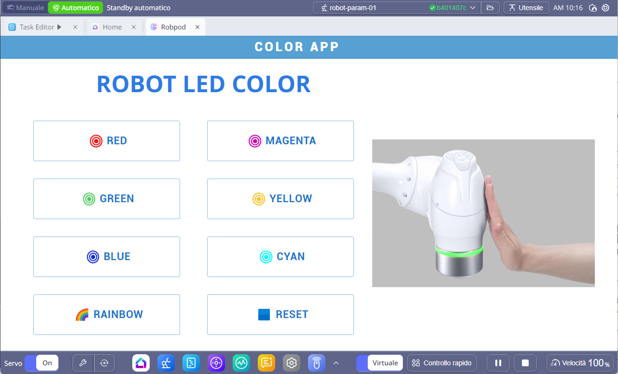Launch the purple jog control app icon
Screen dimensions: 618x374
pos(216,363)
